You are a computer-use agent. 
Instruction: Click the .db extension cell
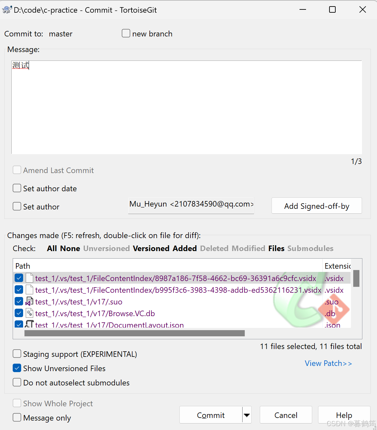(x=330, y=313)
